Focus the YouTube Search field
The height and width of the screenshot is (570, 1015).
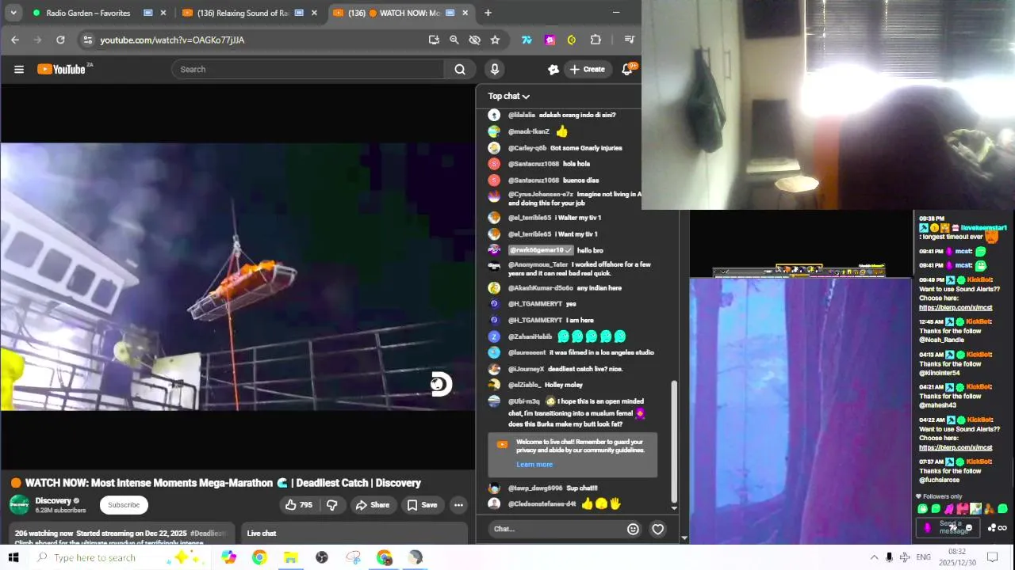(x=308, y=69)
